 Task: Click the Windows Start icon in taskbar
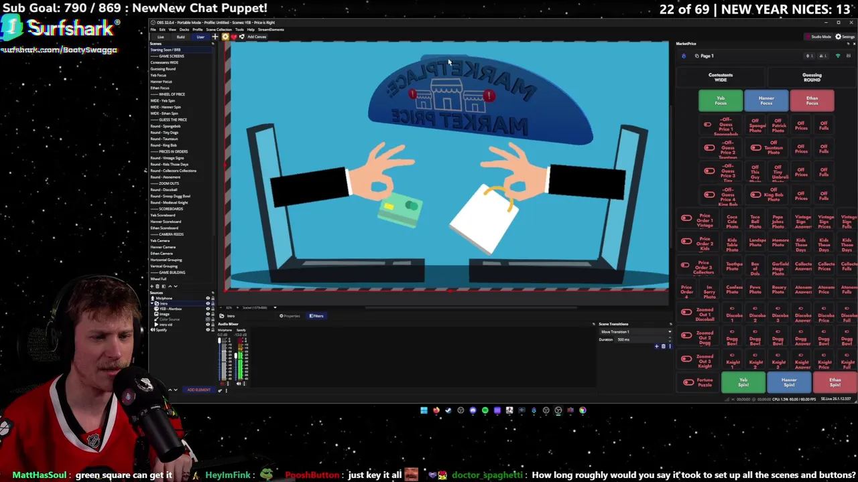coord(424,410)
